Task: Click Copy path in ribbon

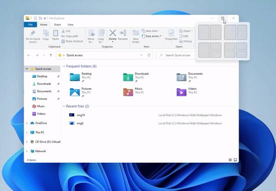Action: [70, 36]
